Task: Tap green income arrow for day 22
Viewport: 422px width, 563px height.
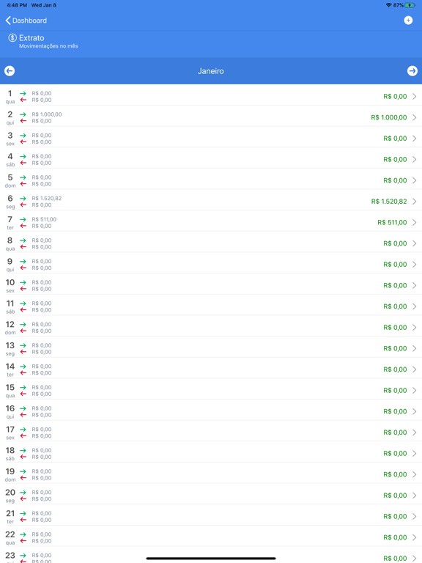Action: tap(23, 534)
